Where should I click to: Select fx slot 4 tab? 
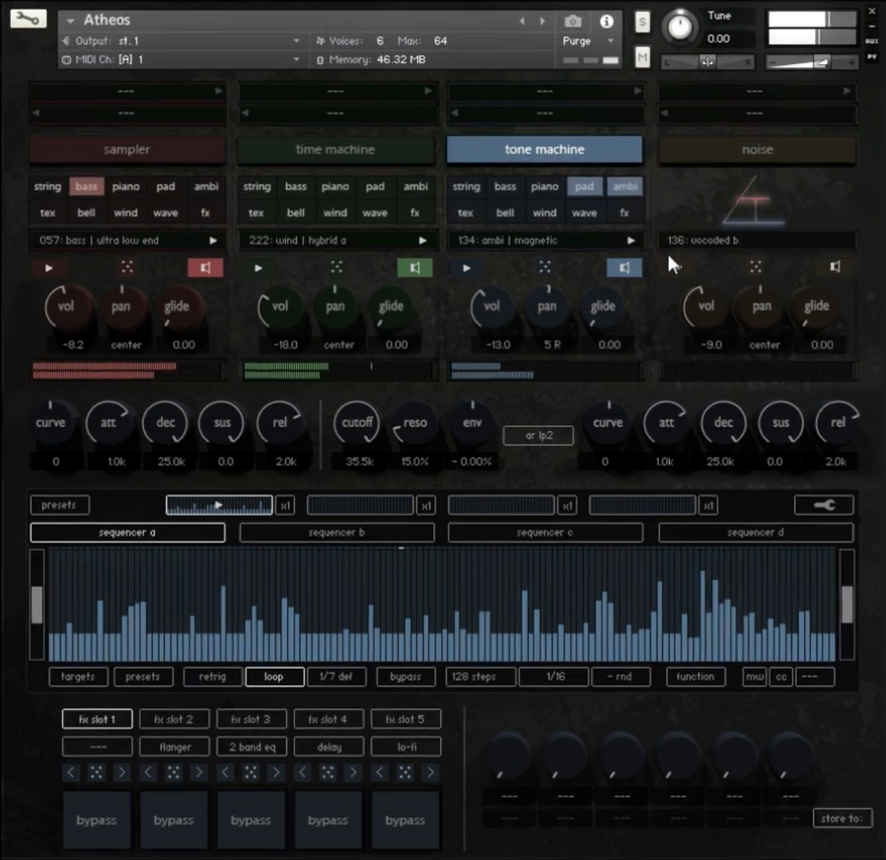click(x=329, y=719)
